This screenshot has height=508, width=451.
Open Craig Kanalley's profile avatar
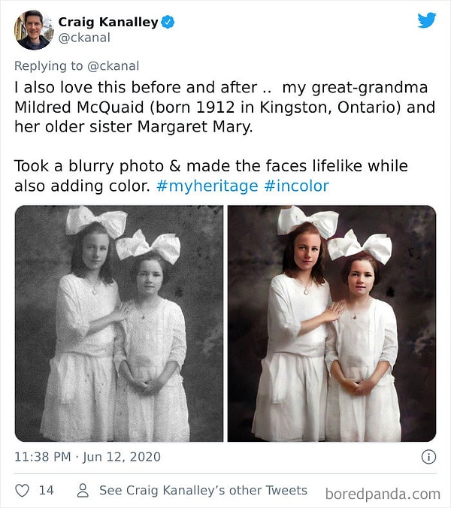coord(33,29)
